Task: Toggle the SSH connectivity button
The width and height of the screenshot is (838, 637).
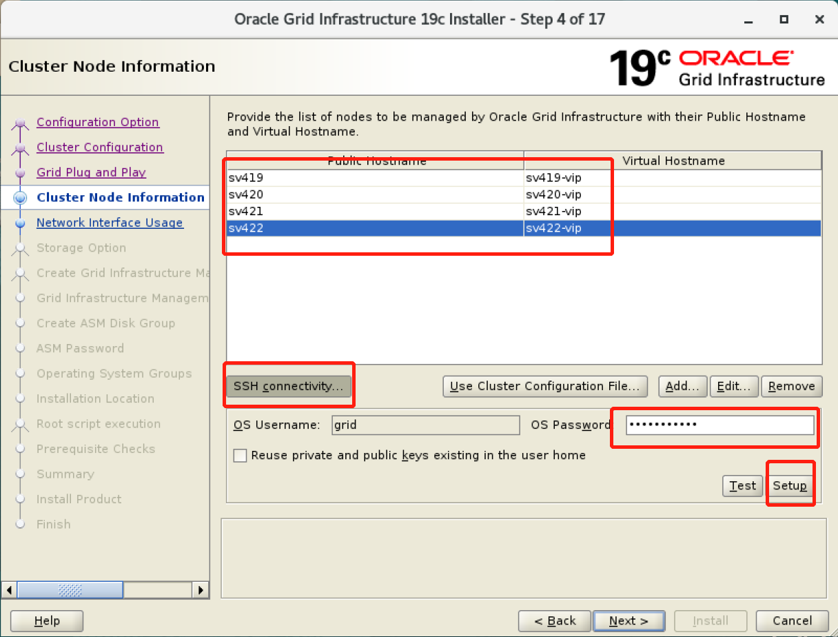Action: coord(289,386)
